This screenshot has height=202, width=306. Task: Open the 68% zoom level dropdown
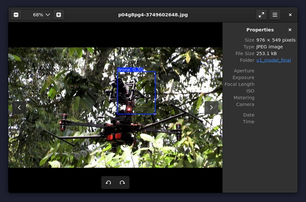(x=42, y=15)
